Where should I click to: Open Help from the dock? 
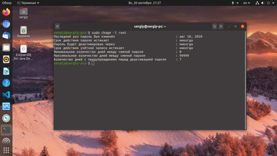(6, 83)
